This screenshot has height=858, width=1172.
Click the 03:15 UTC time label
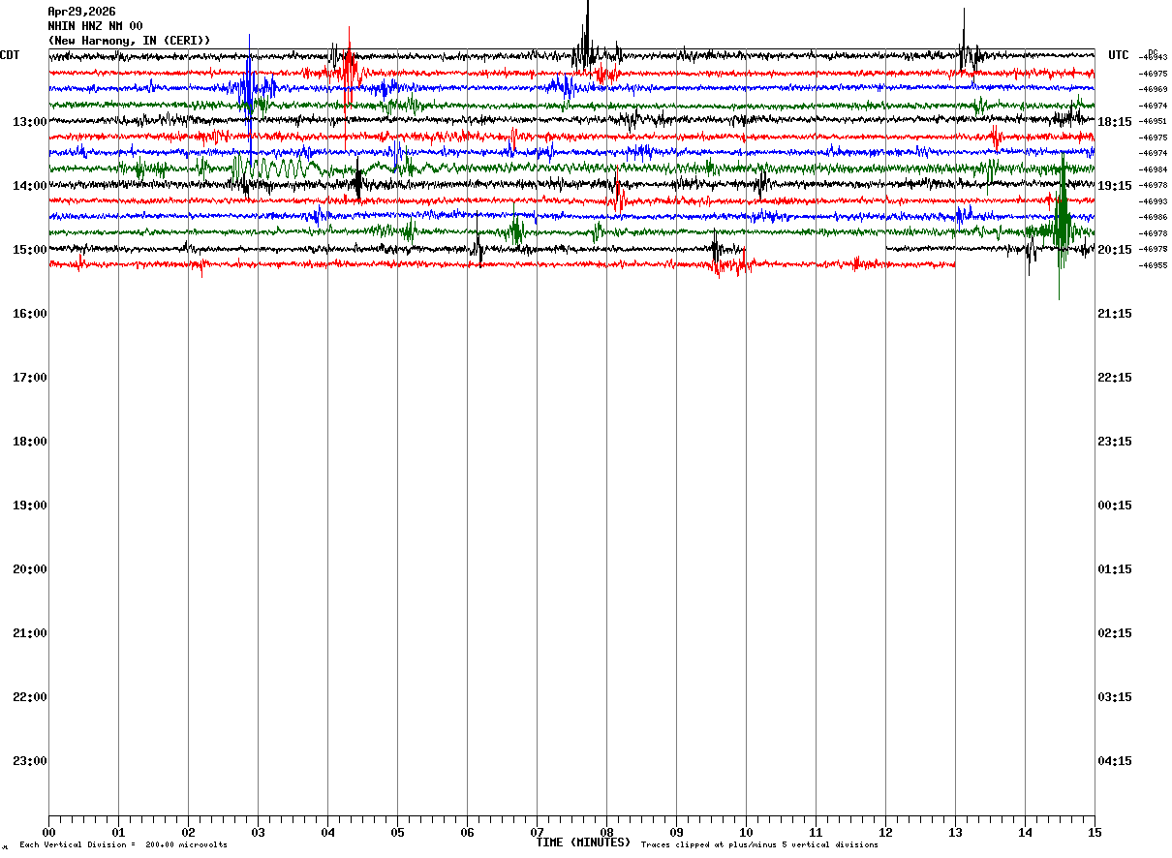point(1115,697)
